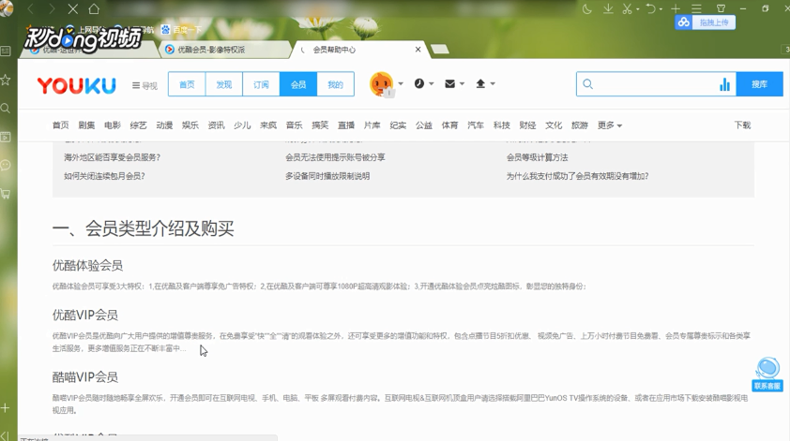Open 剧集 channel link
Image resolution: width=790 pixels, height=441 pixels.
tap(86, 125)
